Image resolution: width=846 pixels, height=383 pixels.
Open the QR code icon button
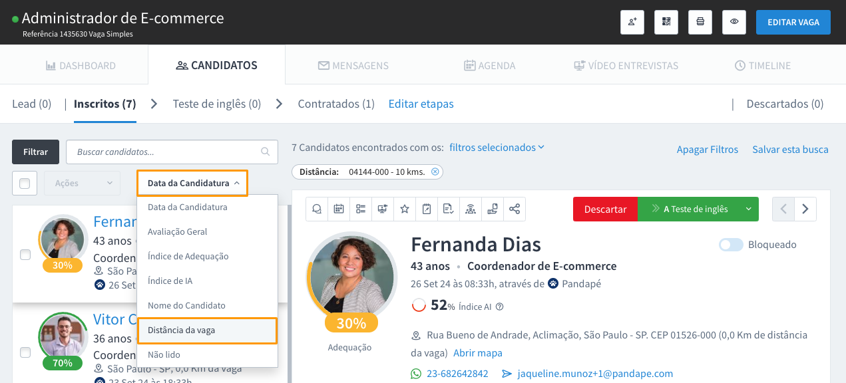click(666, 22)
